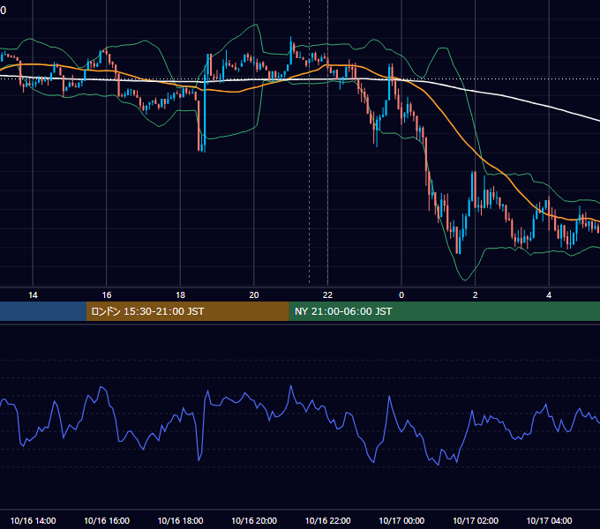Click the 10/16 22:00 date label
The width and height of the screenshot is (600, 529).
tap(327, 520)
